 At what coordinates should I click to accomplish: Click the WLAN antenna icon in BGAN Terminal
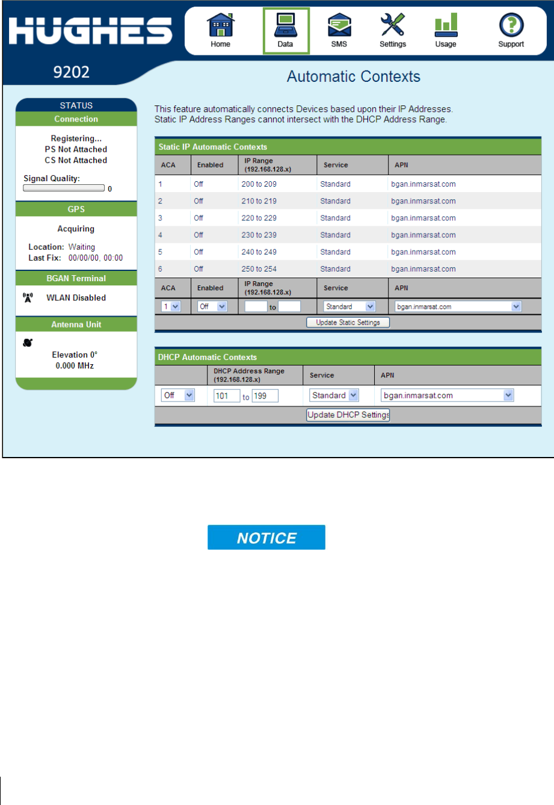(27, 297)
